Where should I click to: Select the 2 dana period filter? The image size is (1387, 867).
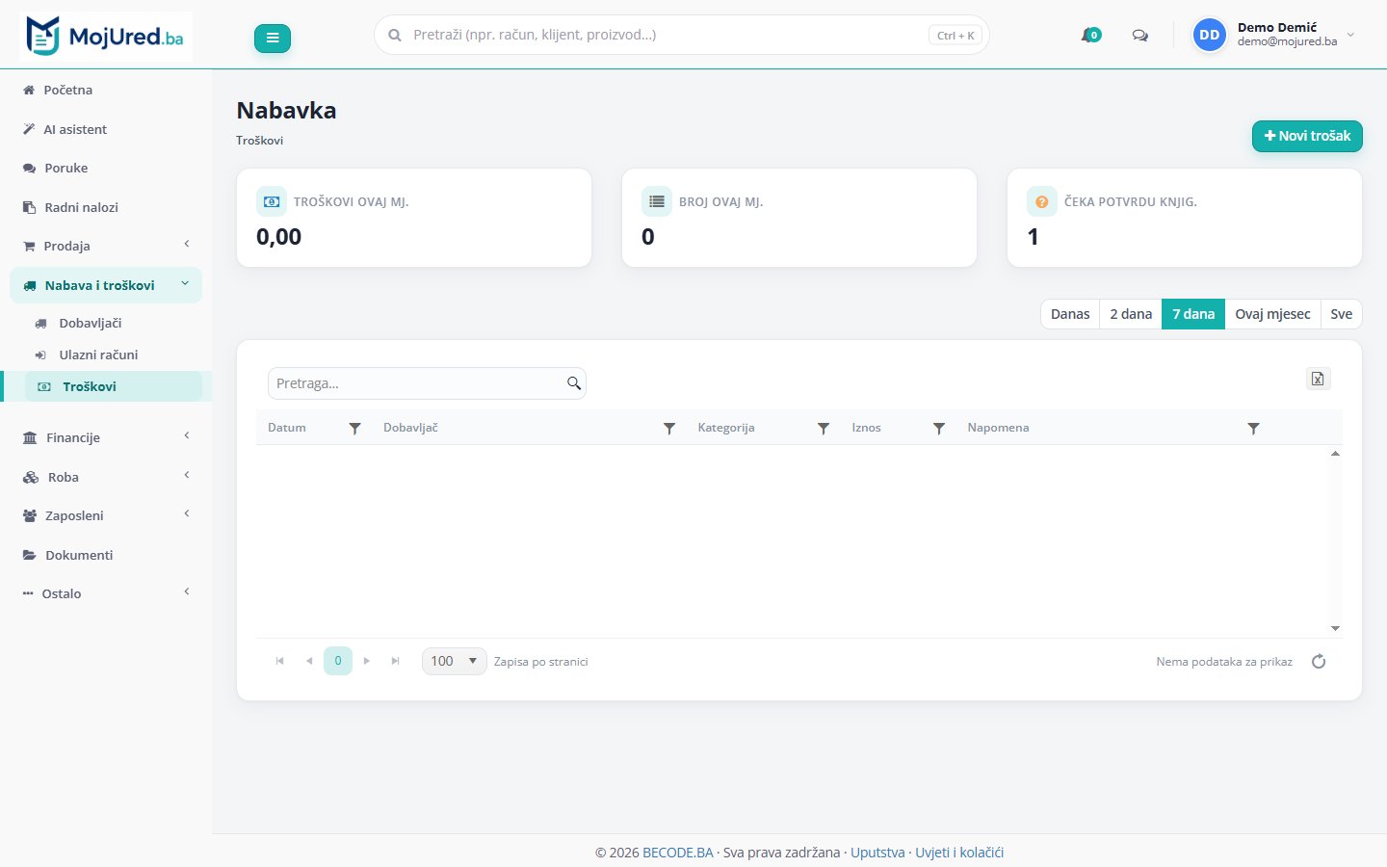coord(1131,314)
